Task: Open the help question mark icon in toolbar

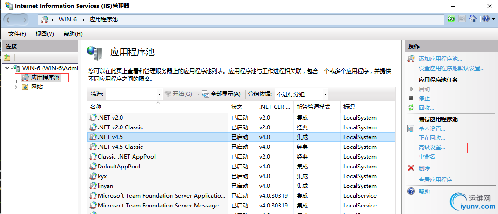Action: click(x=485, y=19)
